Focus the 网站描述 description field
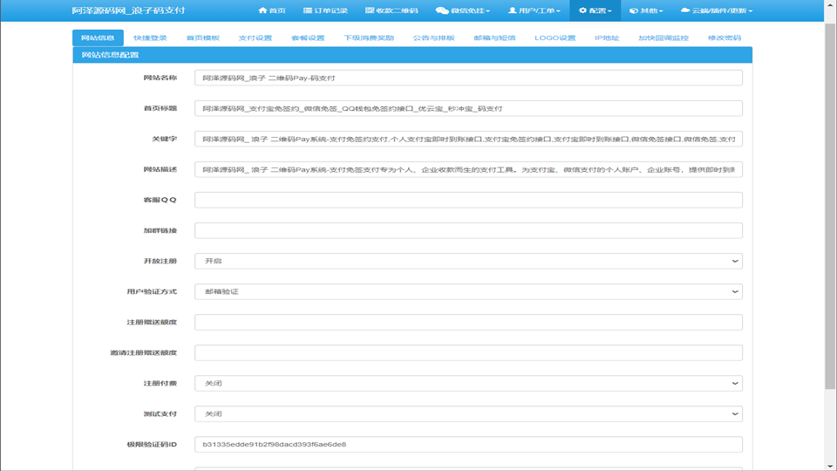 pos(468,169)
